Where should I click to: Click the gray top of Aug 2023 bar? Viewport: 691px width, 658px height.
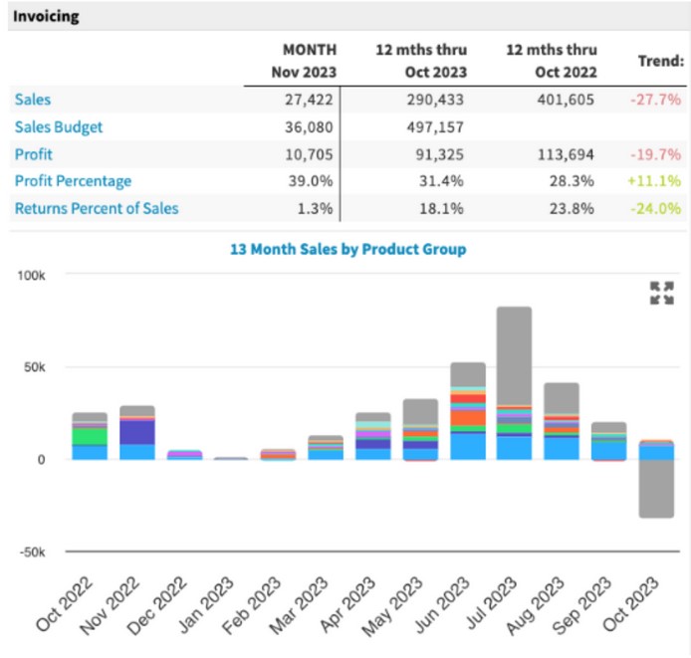pos(562,398)
